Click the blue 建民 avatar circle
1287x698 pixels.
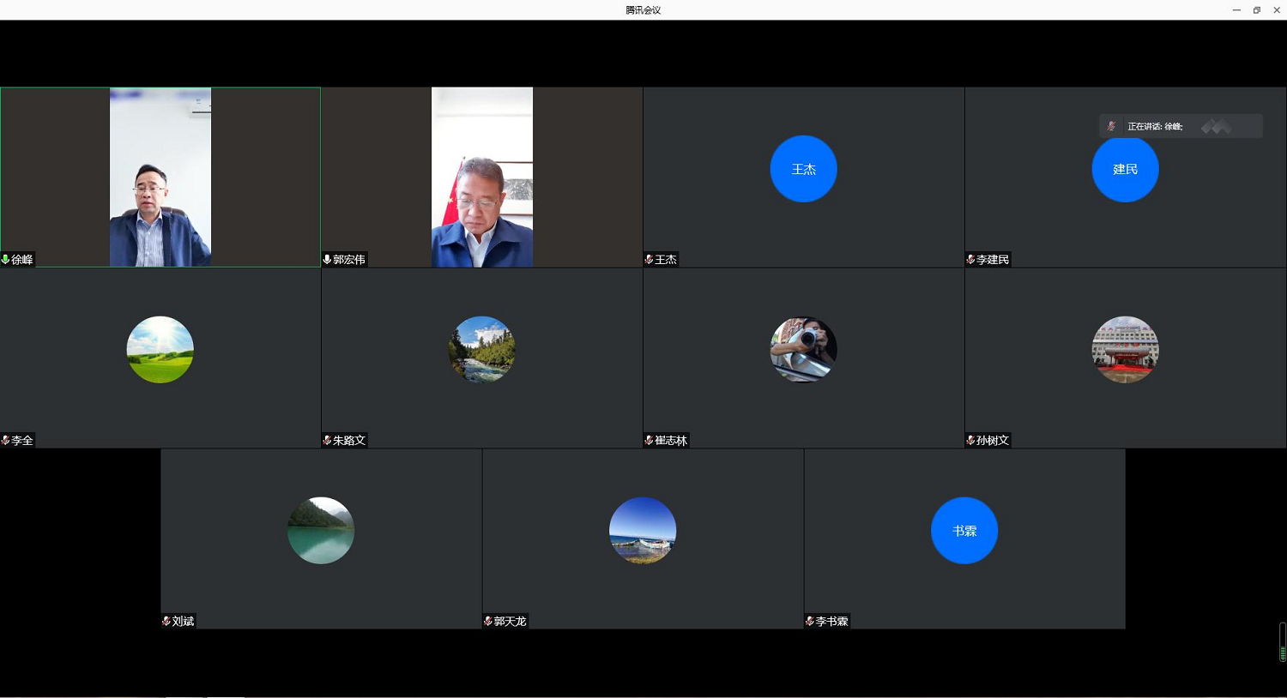[x=1125, y=169]
